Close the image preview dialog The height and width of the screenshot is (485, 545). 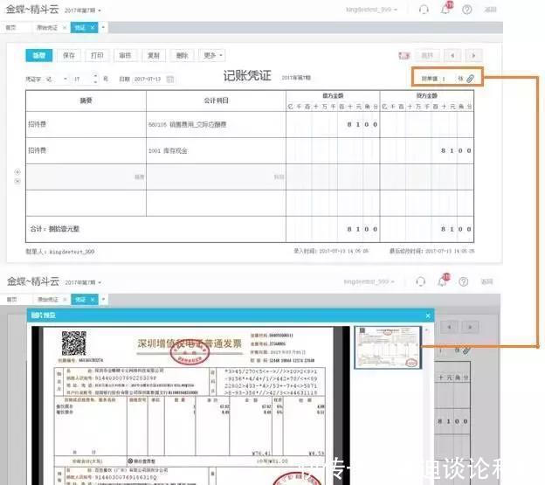coord(428,315)
